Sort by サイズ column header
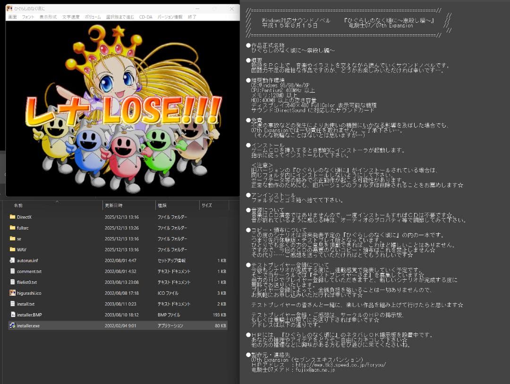This screenshot has height=384, width=510. tap(207, 206)
